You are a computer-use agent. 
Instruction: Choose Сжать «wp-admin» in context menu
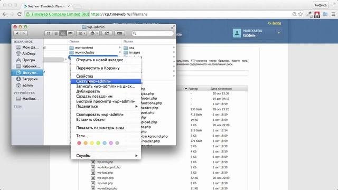pyautogui.click(x=106, y=81)
